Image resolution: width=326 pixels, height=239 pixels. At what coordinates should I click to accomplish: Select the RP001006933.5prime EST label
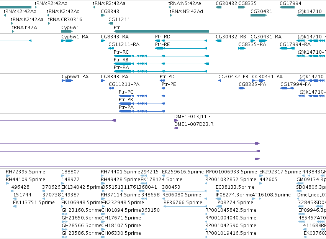pyautogui.click(x=231, y=172)
